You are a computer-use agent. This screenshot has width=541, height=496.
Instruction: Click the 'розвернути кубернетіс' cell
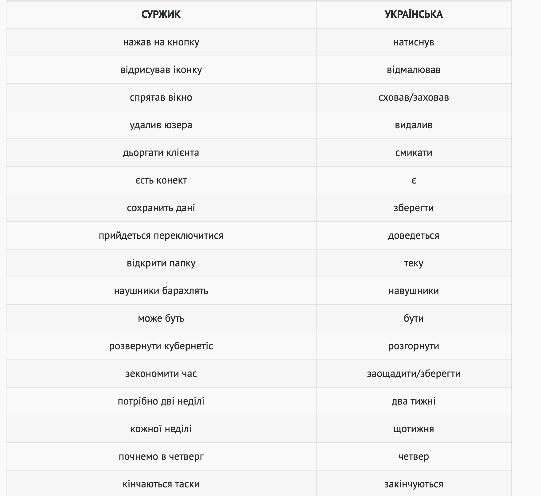pos(161,346)
